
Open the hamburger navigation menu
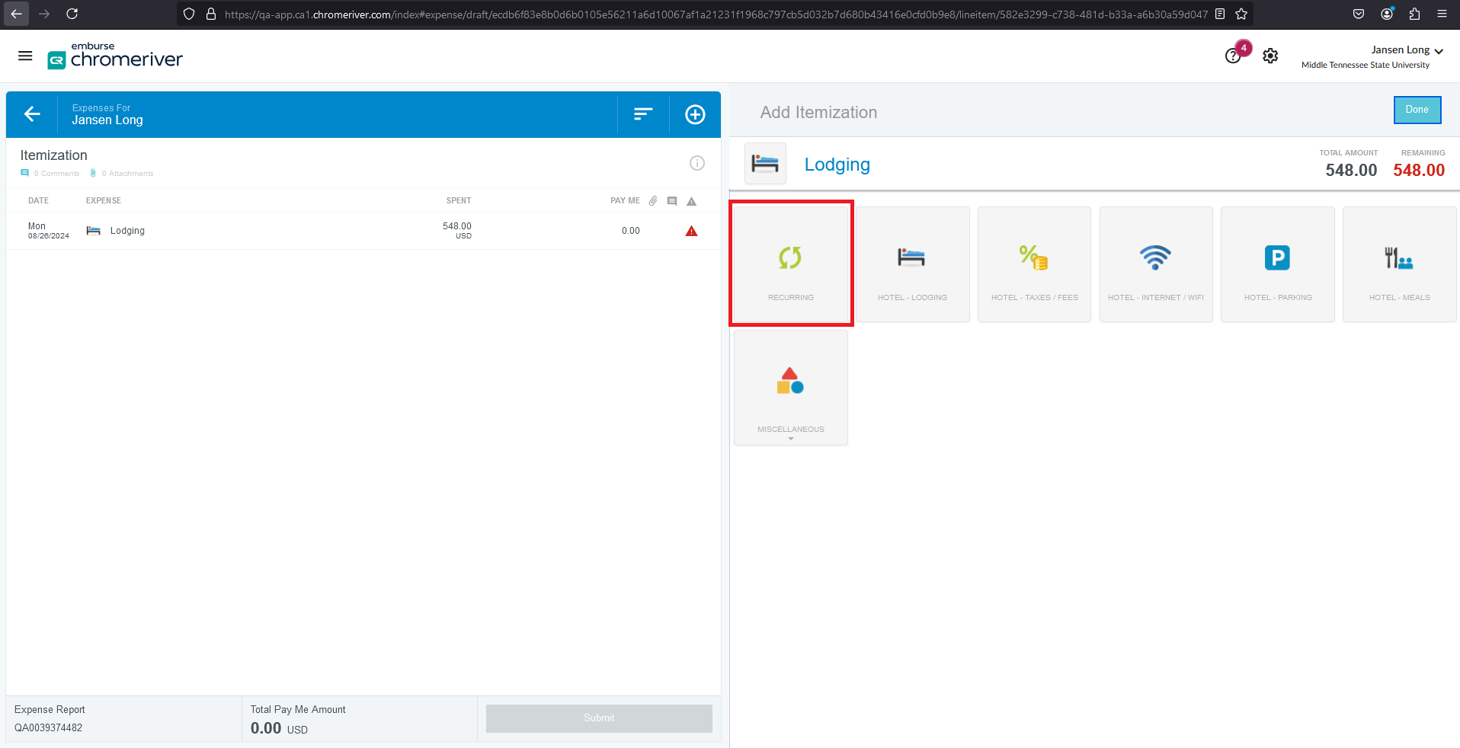coord(25,56)
